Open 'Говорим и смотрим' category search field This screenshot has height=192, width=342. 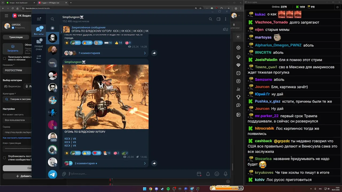tap(17, 99)
